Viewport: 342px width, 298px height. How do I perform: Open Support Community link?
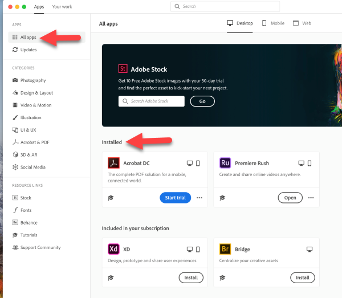coord(40,248)
